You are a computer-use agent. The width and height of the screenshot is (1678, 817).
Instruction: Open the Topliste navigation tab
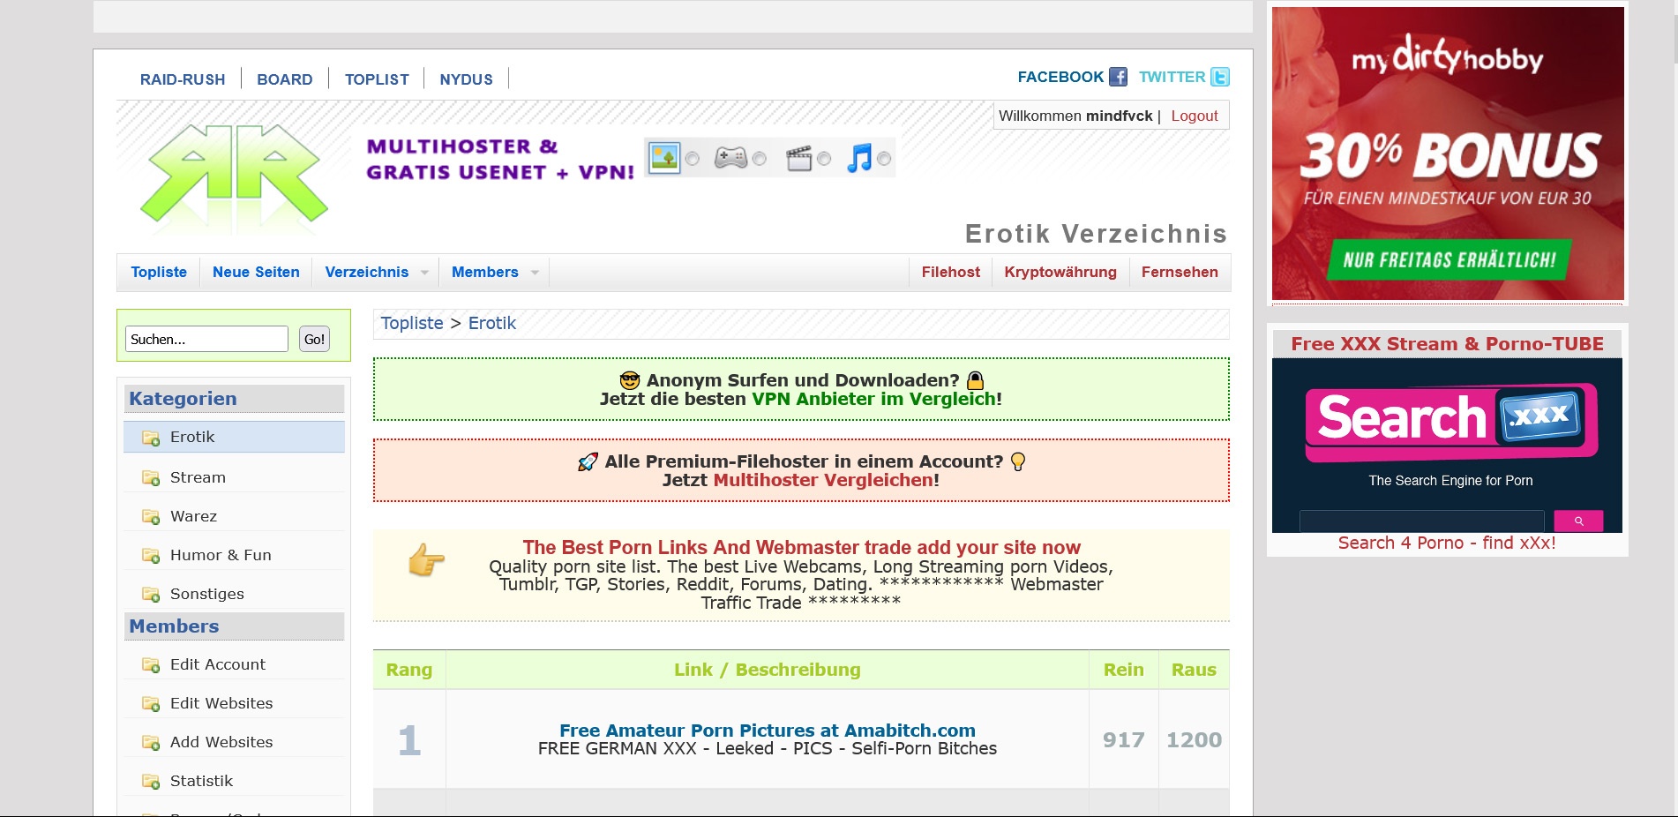pyautogui.click(x=159, y=272)
